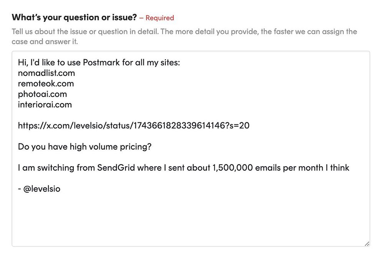The height and width of the screenshot is (257, 384).
Task: Place cursor on the photoai.com line
Action: tap(42, 94)
